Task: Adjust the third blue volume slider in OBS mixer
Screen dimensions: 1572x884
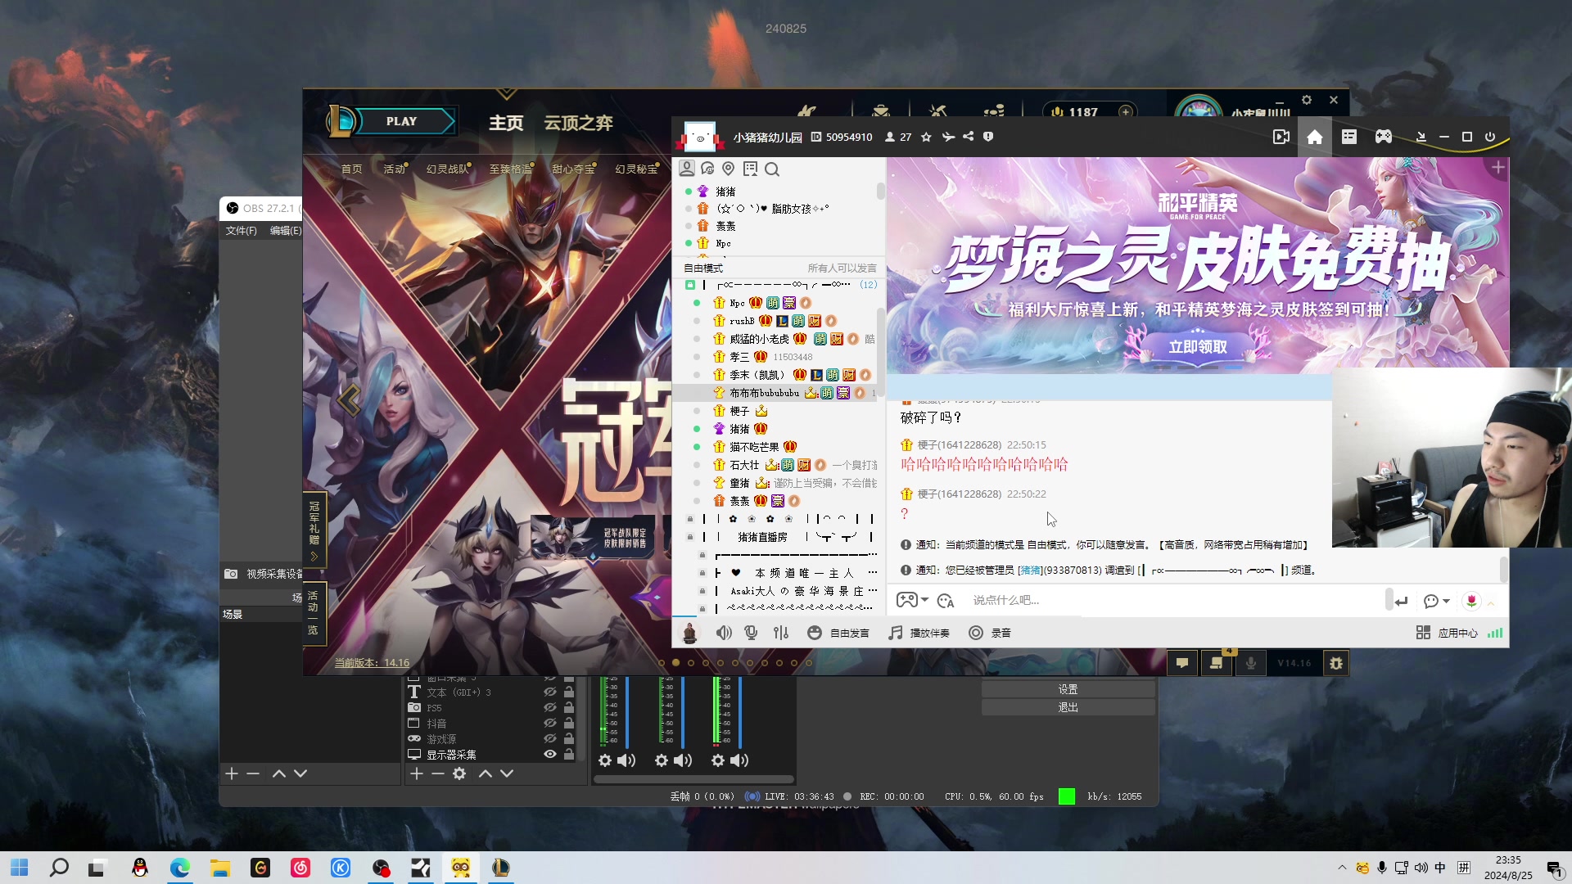Action: [740, 712]
